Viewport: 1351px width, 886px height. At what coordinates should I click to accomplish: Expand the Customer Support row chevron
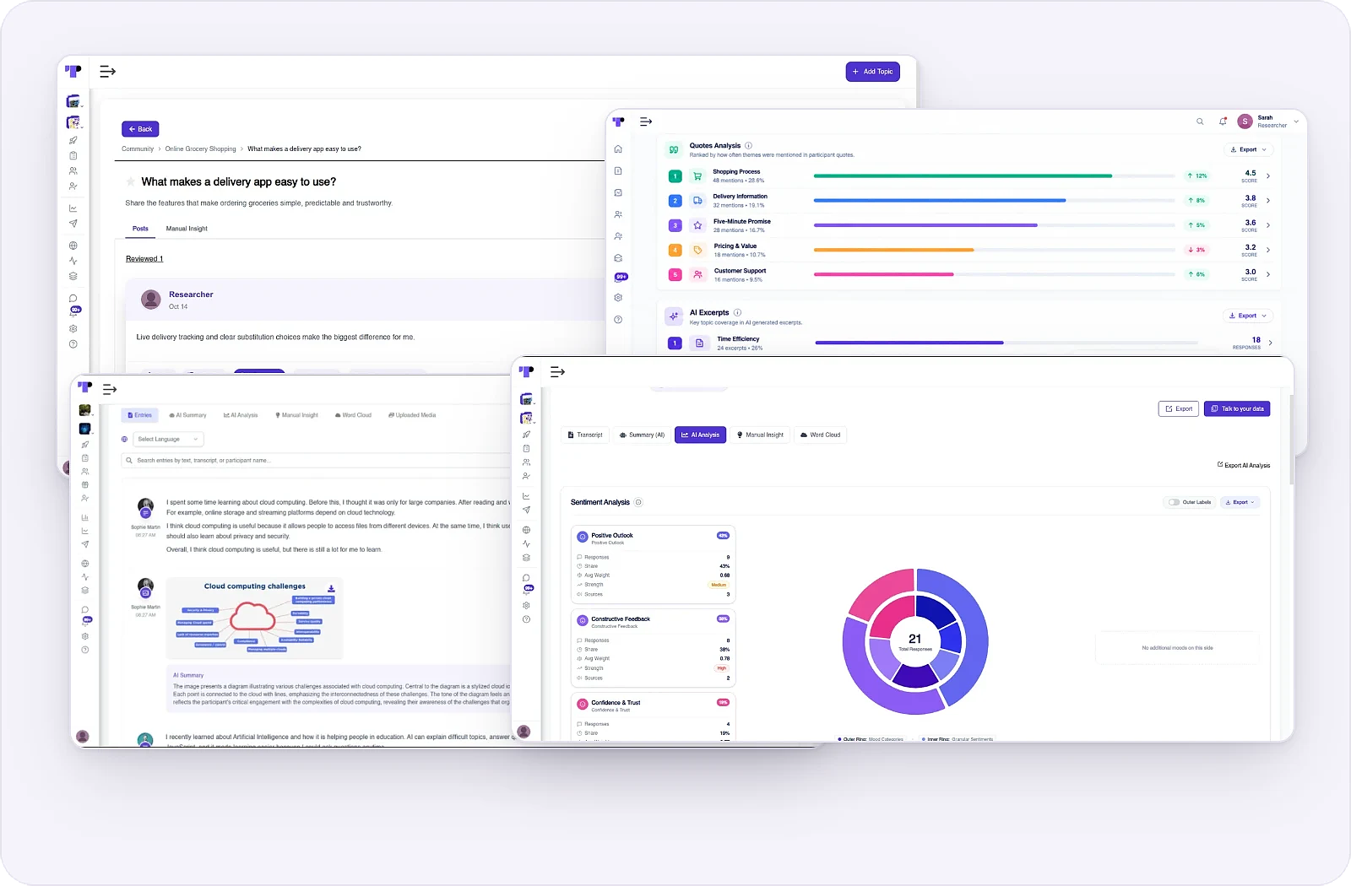[x=1268, y=274]
